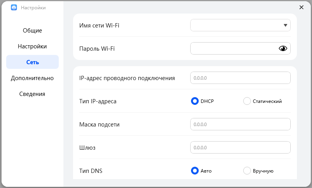Close the Настройки window
Image resolution: width=312 pixels, height=188 pixels.
pos(302,7)
